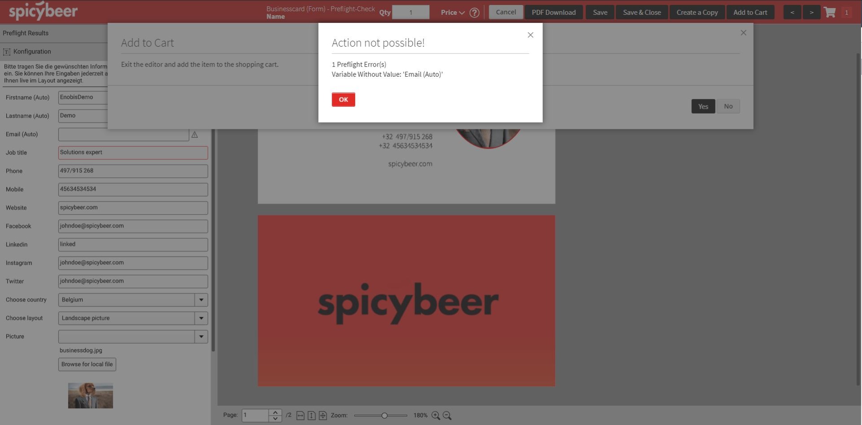Click the Facebook input field

tap(133, 226)
